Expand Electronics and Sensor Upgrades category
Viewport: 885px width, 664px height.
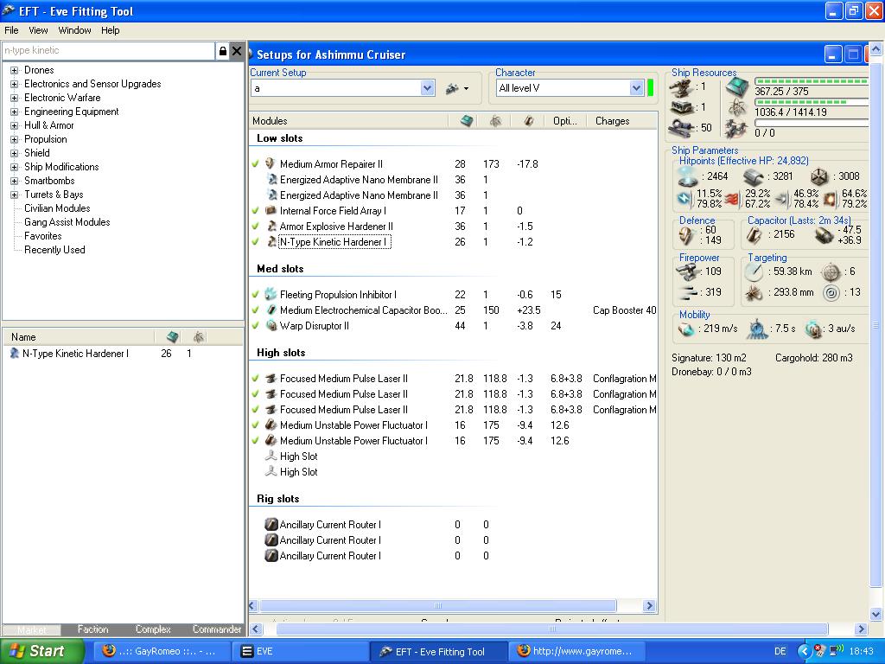coord(14,84)
